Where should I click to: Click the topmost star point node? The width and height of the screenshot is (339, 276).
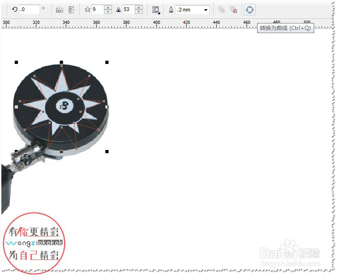tap(62, 66)
